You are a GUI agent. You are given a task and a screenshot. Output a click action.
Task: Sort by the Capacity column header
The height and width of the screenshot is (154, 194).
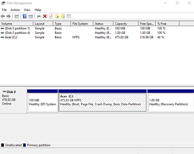click(x=126, y=24)
